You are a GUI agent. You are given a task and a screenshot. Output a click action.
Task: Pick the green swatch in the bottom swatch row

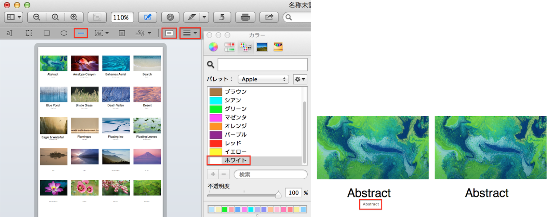point(224,209)
